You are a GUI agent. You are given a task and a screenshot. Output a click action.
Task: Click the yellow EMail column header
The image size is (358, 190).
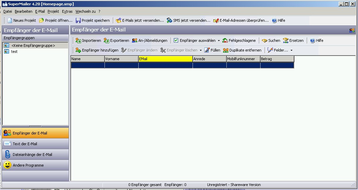(x=165, y=59)
